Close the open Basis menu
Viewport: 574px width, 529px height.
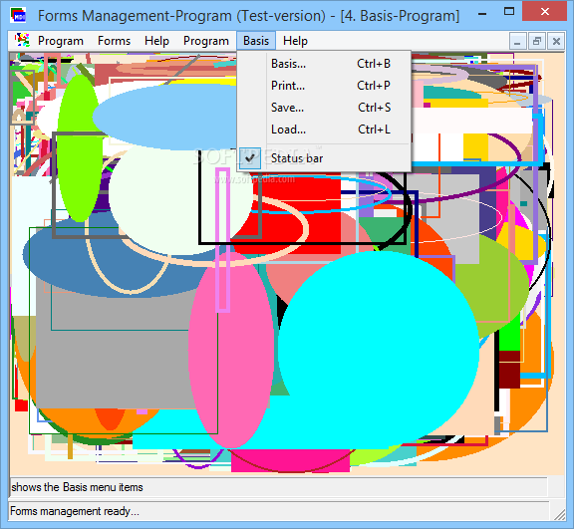point(256,41)
